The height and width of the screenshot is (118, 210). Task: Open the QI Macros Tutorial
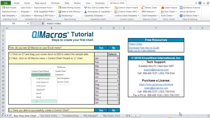click(x=190, y=8)
